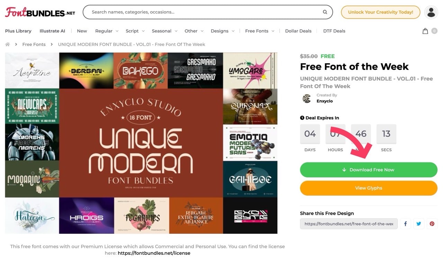Click the share URL text field
This screenshot has height=269, width=443.
(x=349, y=224)
